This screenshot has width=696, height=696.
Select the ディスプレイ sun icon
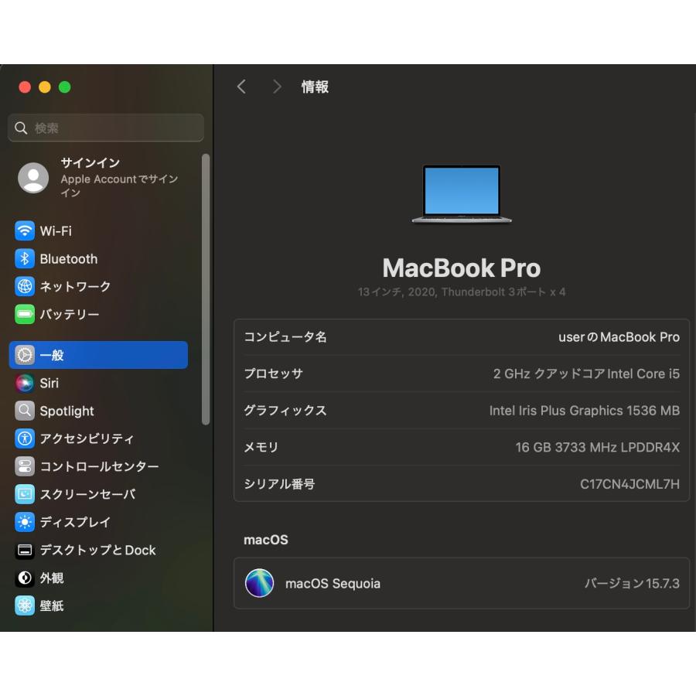pyautogui.click(x=25, y=522)
